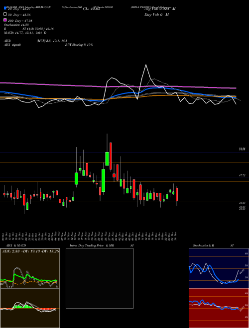249x328 pixels.
Task: Click the last red candlestick on the chart
Action: pyautogui.click(x=177, y=194)
